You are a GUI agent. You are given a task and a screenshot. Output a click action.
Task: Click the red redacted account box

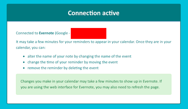[x=88, y=33]
